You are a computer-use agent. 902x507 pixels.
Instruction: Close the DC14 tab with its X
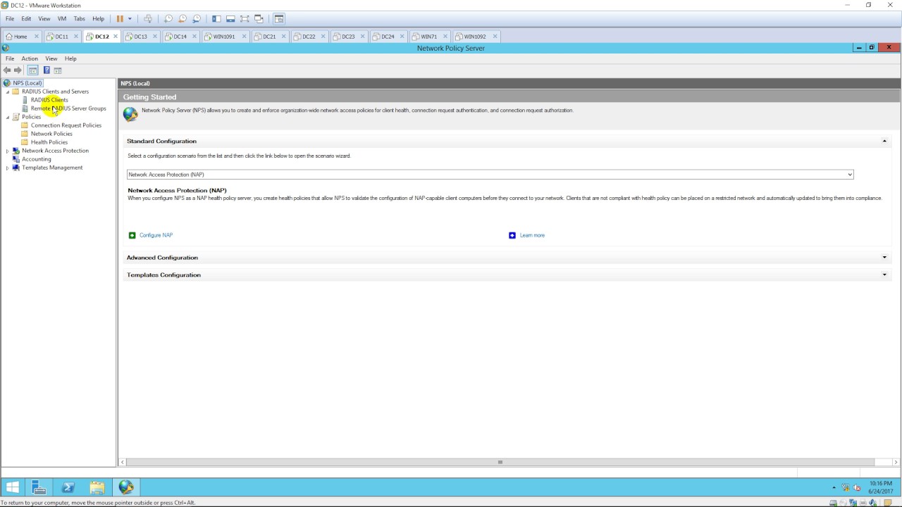(194, 37)
